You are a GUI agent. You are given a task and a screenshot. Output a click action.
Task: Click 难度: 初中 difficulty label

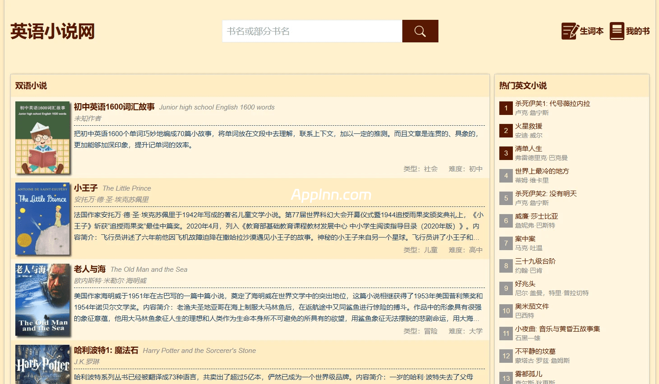465,169
